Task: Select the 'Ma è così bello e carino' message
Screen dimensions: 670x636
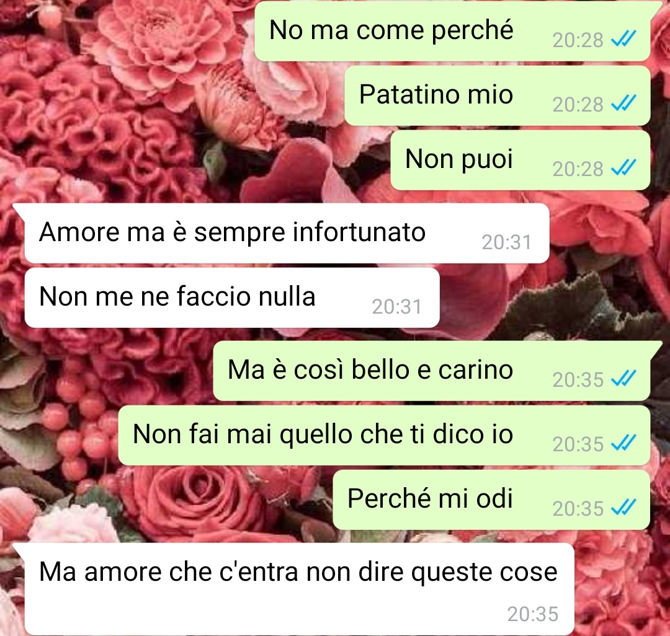Action: click(x=432, y=371)
